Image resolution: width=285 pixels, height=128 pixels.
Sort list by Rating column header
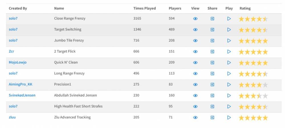tap(245, 8)
